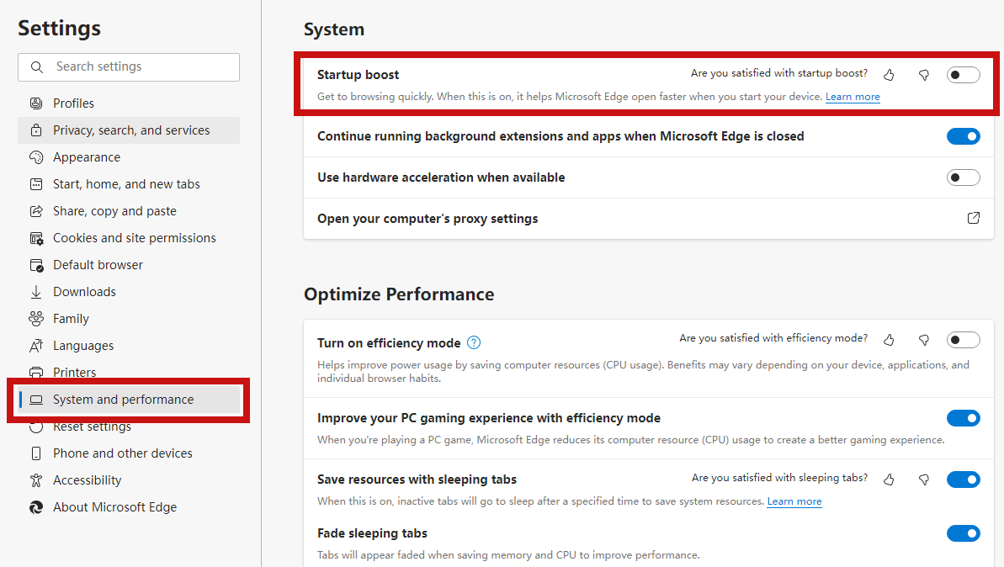Click the Languages icon in sidebar
This screenshot has height=567, width=1004.
pyautogui.click(x=36, y=346)
